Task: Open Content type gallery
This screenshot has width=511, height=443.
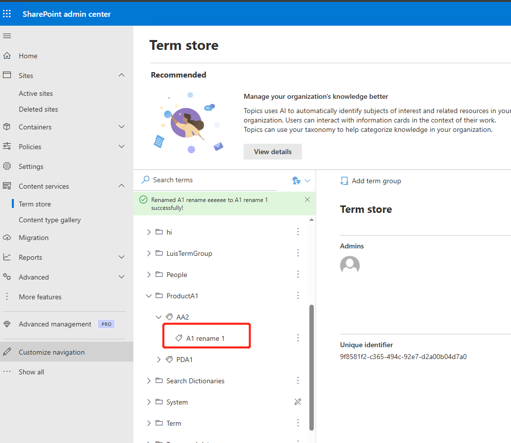Action: coord(49,220)
